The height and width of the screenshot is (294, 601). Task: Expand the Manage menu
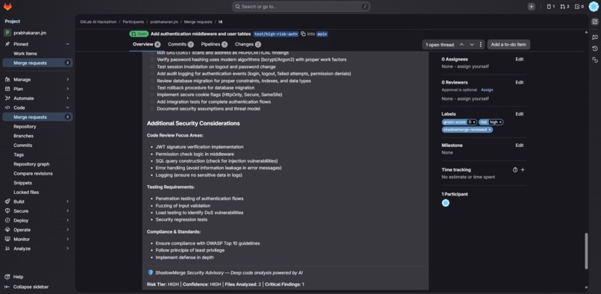[37, 79]
